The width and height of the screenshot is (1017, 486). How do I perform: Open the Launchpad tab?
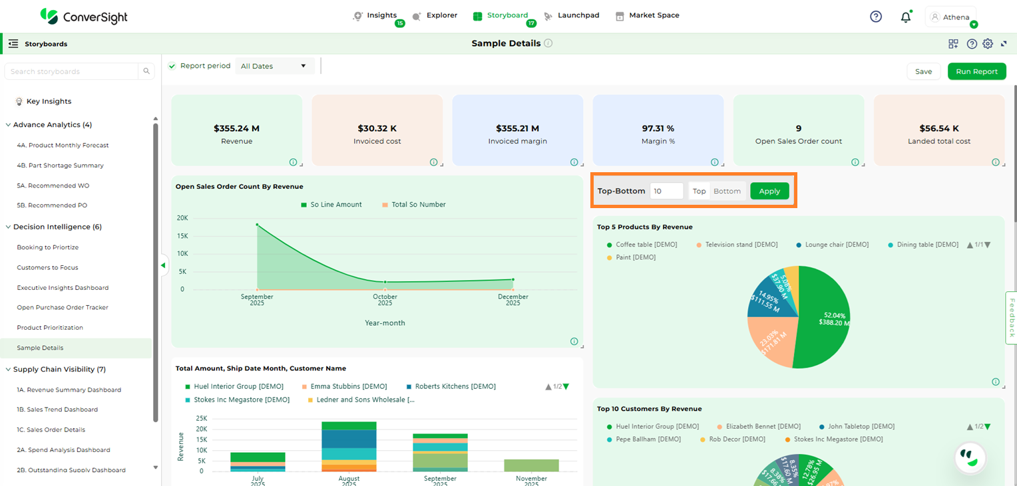pos(571,15)
